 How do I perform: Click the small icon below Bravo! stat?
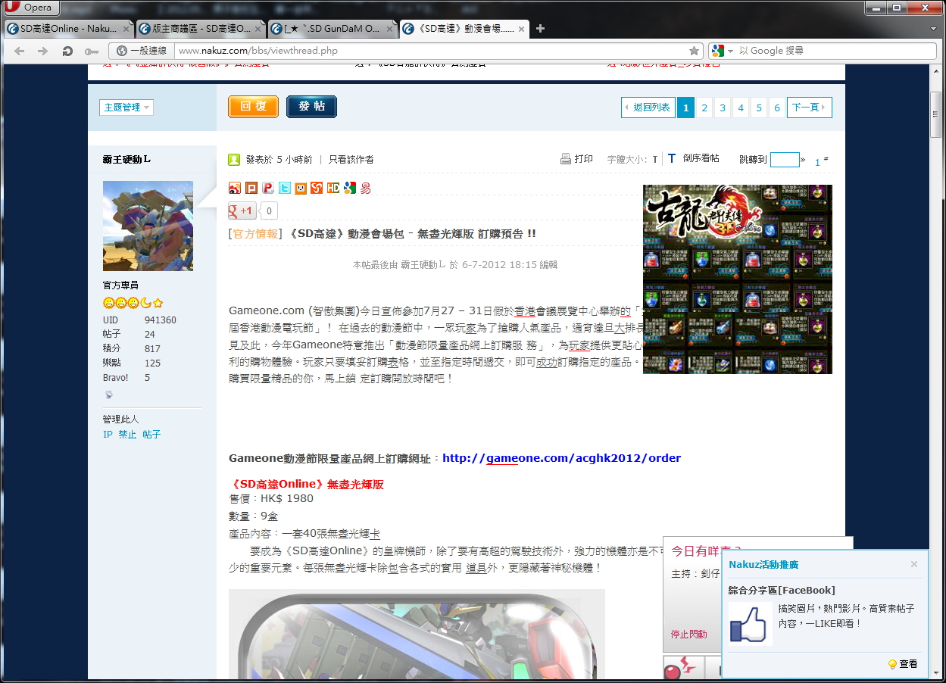click(109, 395)
